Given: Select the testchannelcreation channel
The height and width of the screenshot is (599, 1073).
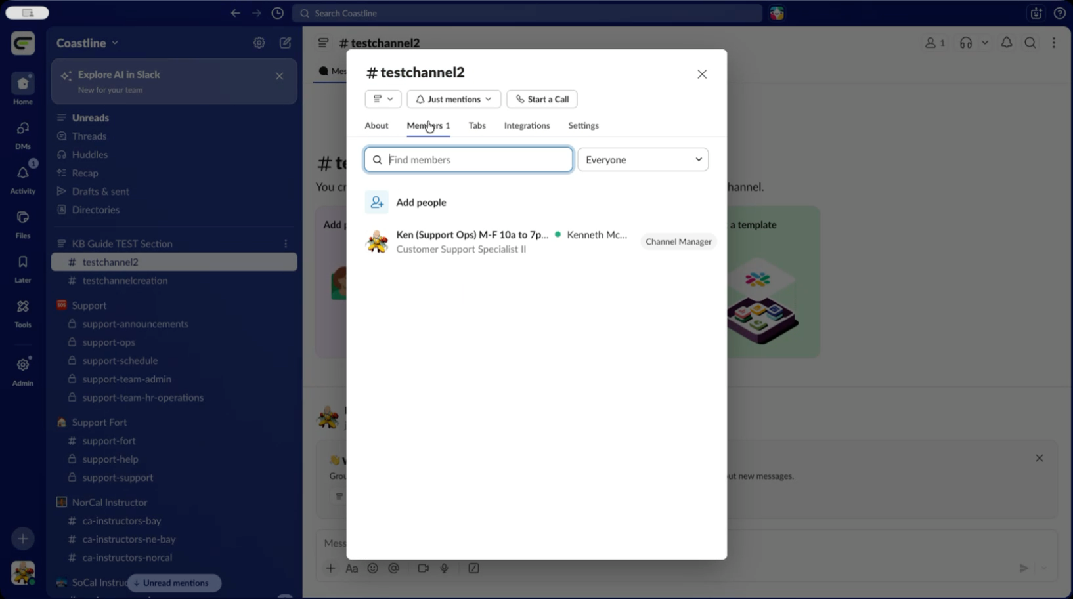Looking at the screenshot, I should click(125, 280).
